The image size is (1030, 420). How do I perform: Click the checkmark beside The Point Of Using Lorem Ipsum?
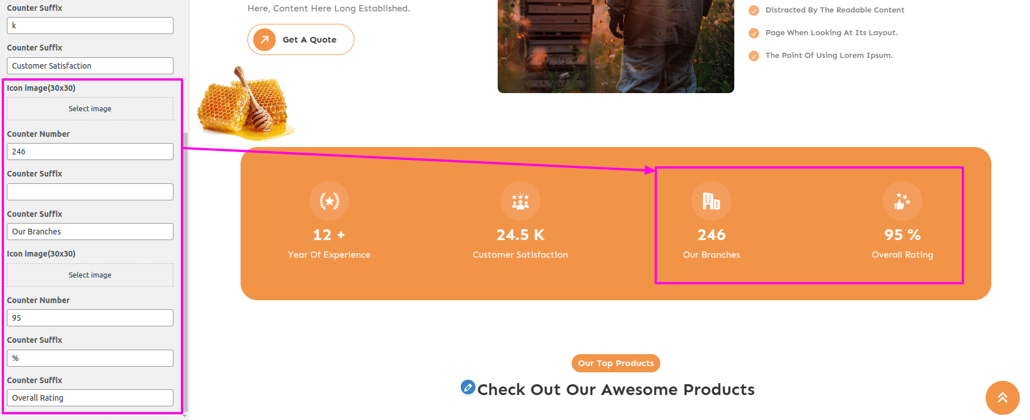(754, 56)
